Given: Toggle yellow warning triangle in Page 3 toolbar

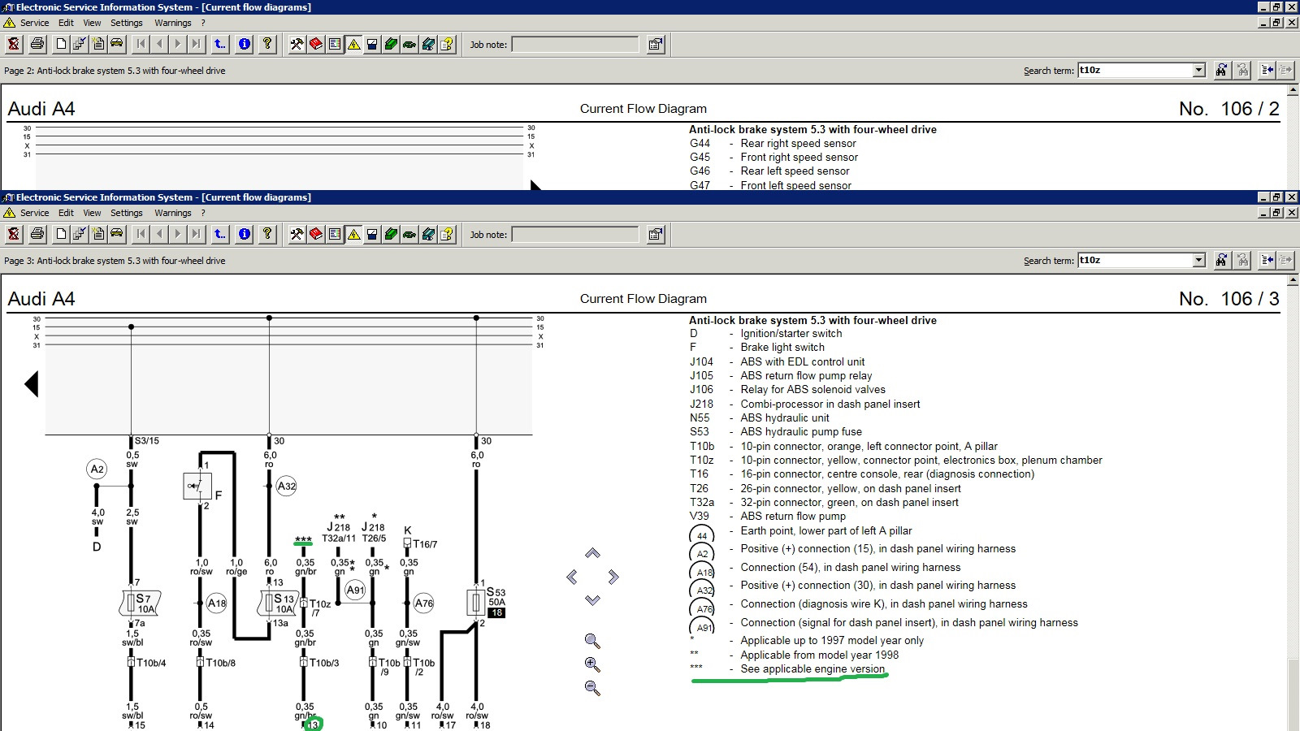Looking at the screenshot, I should [353, 235].
